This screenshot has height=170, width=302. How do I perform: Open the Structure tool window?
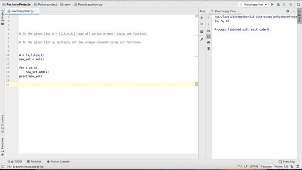pos(2,124)
